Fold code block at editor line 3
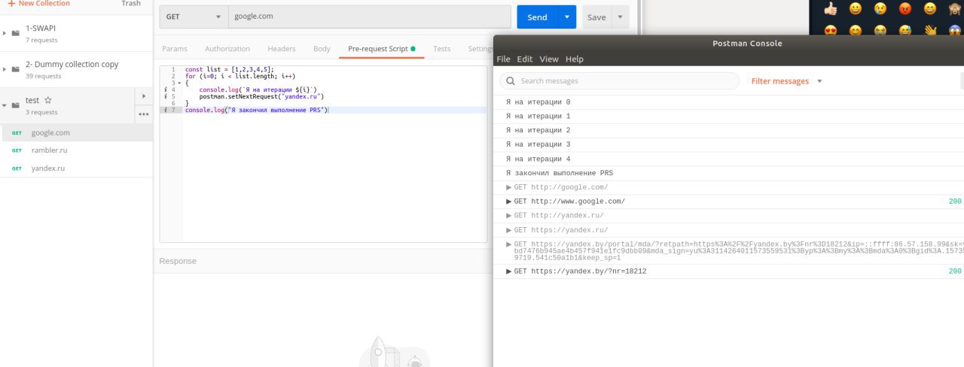The image size is (964, 367). (178, 83)
